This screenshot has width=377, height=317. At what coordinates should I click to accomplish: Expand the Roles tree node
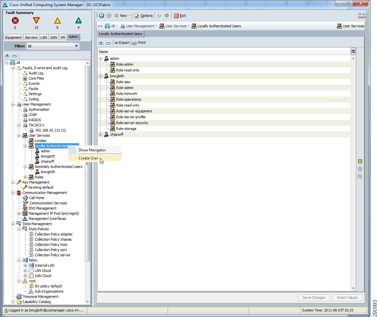tap(25, 177)
